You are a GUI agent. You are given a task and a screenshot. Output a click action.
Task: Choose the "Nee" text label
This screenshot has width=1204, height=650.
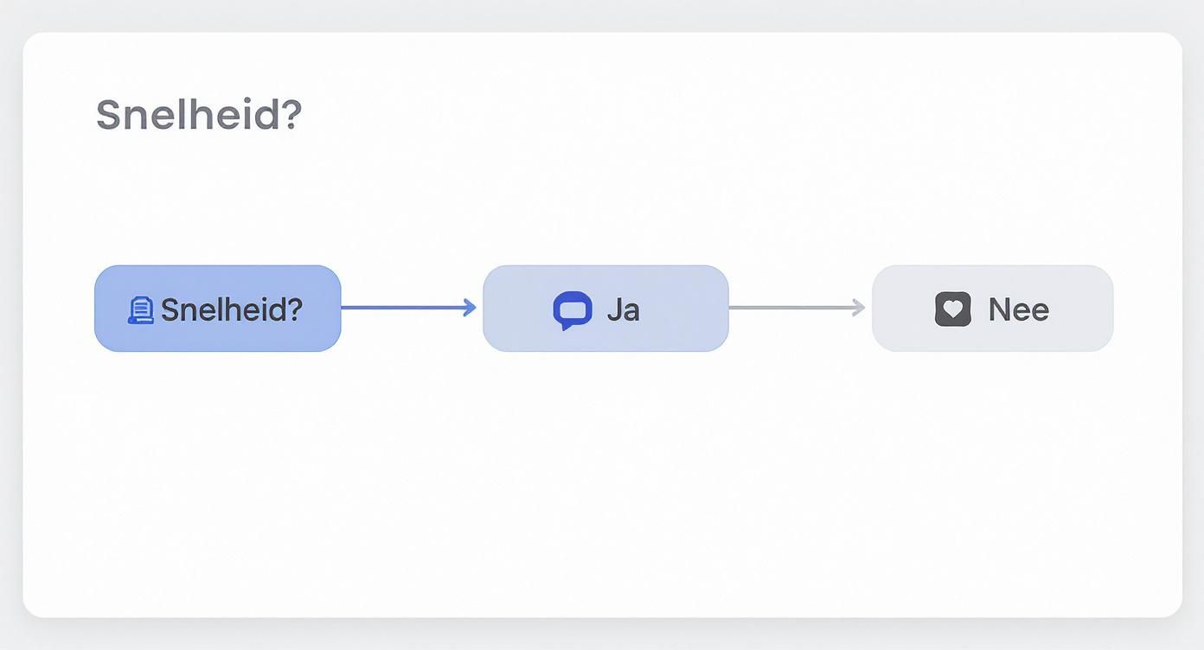(1018, 309)
